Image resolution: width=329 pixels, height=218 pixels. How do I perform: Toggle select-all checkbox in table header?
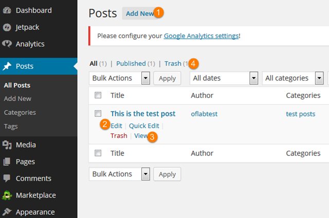click(98, 95)
